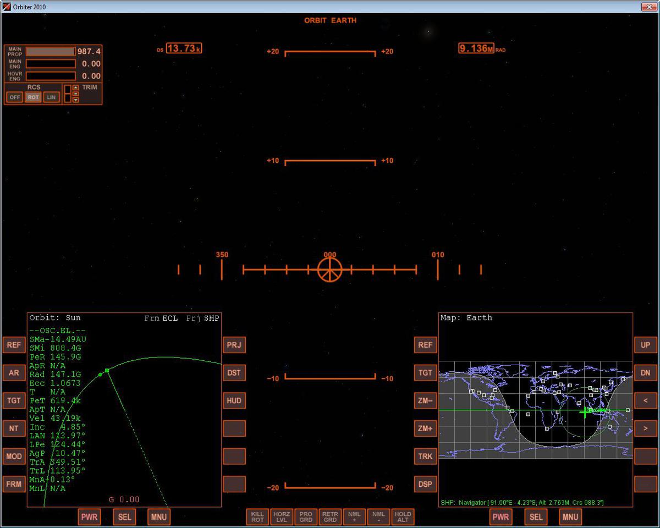The image size is (660, 528).
Task: Move map down with DN button
Action: [646, 373]
